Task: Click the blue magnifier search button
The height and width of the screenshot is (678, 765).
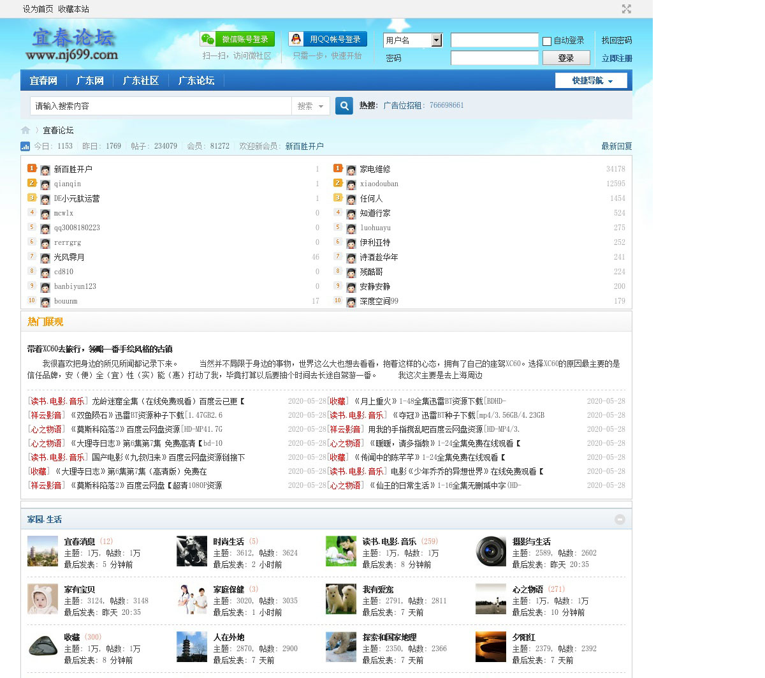Action: tap(344, 106)
